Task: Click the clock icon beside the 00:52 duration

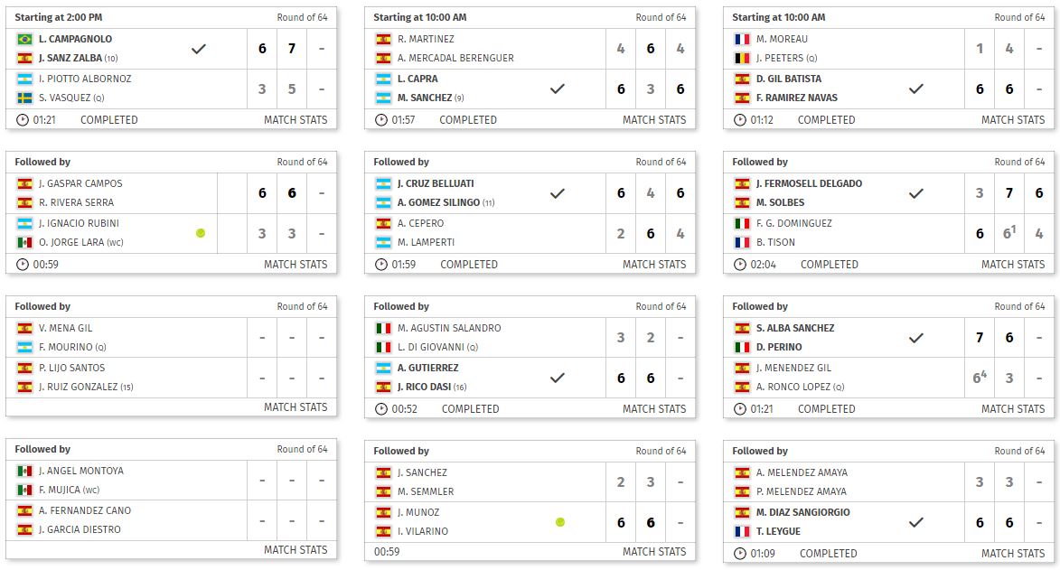Action: (x=381, y=409)
